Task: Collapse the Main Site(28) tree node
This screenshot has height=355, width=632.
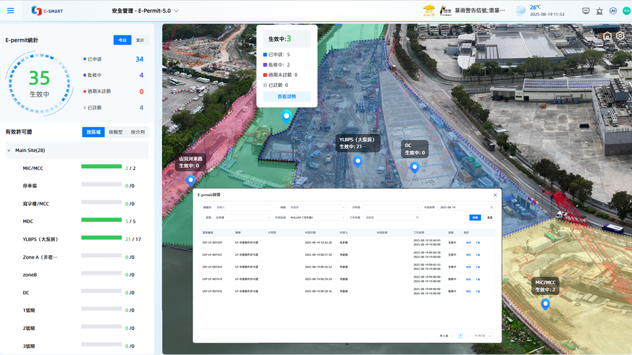Action: tap(9, 151)
